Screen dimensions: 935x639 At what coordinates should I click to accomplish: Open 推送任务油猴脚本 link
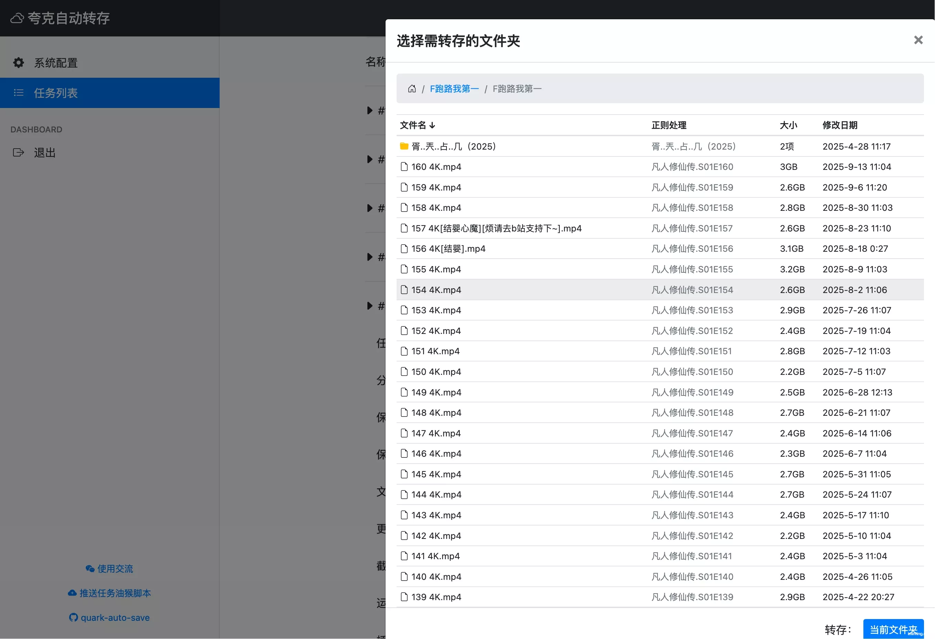click(109, 593)
